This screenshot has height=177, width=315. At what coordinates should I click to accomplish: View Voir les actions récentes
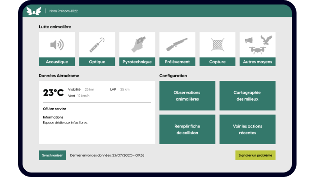coord(247,129)
